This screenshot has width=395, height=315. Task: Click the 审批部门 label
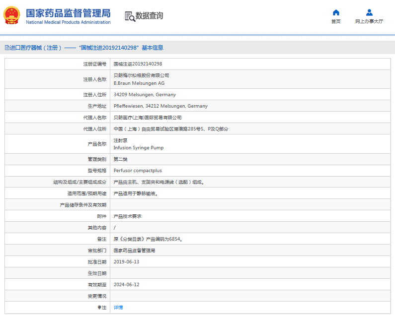tap(97, 251)
